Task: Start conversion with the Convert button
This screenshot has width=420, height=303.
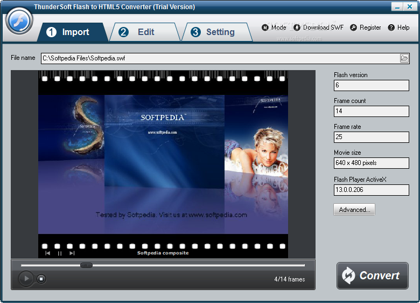Action: click(x=373, y=276)
